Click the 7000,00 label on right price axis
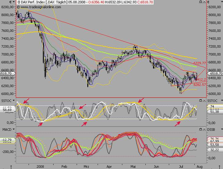Image resolution: width=223 pixels, height=169 pixels. click(x=215, y=54)
